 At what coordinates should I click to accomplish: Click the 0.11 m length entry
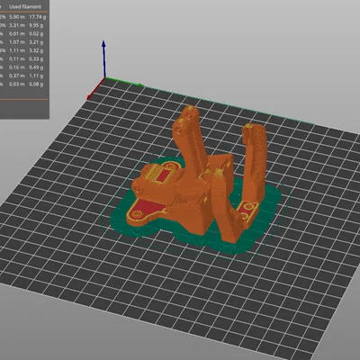[17, 59]
